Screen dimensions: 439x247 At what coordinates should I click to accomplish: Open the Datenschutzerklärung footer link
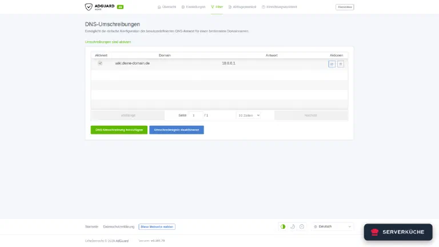click(119, 227)
